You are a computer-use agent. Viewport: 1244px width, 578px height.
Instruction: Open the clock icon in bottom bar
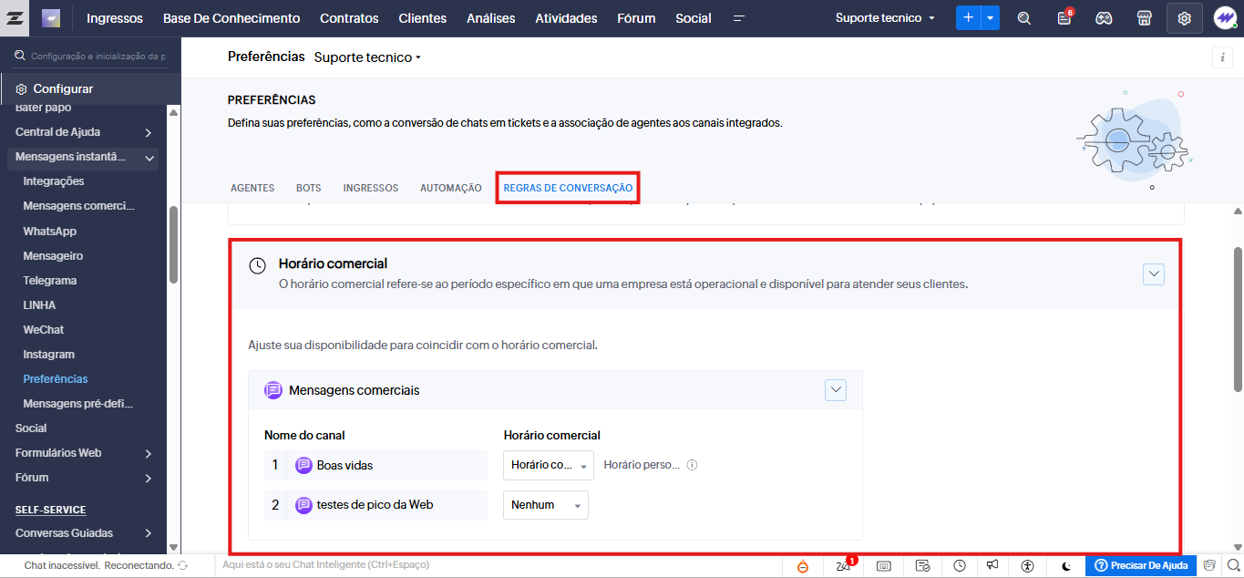(x=960, y=566)
